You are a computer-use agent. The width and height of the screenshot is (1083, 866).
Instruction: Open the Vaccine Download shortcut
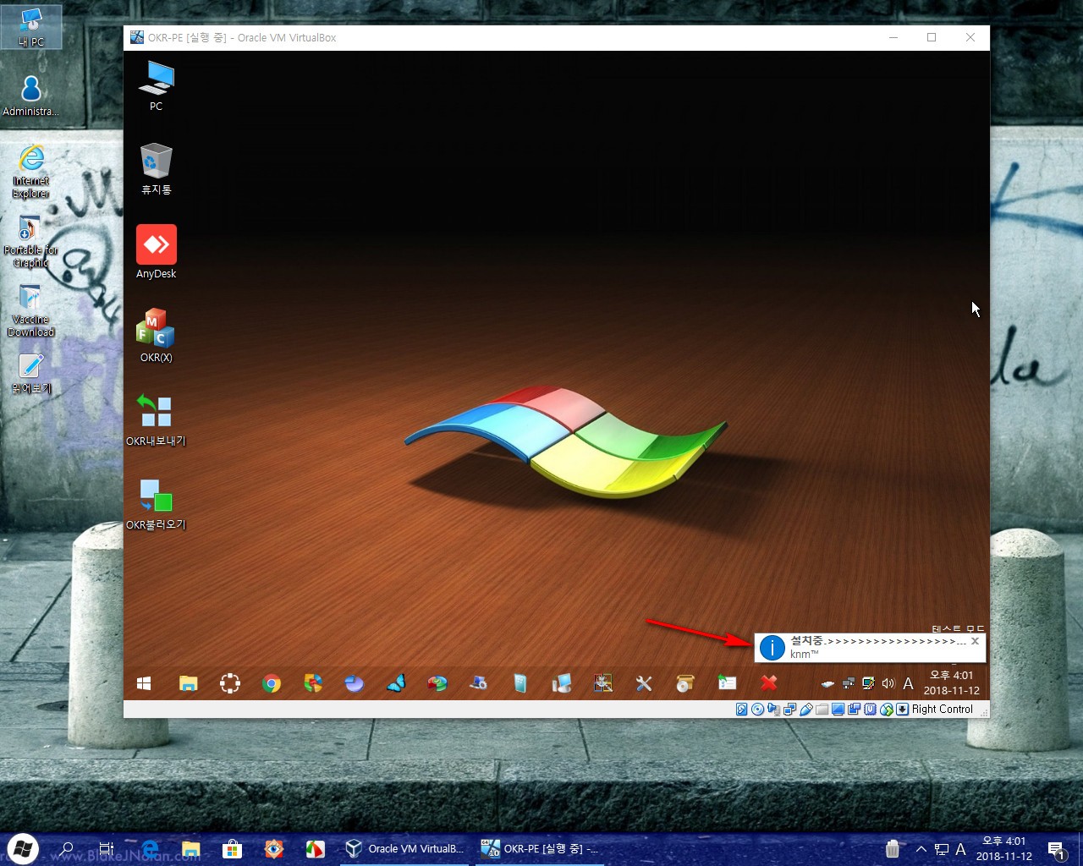coord(31,310)
